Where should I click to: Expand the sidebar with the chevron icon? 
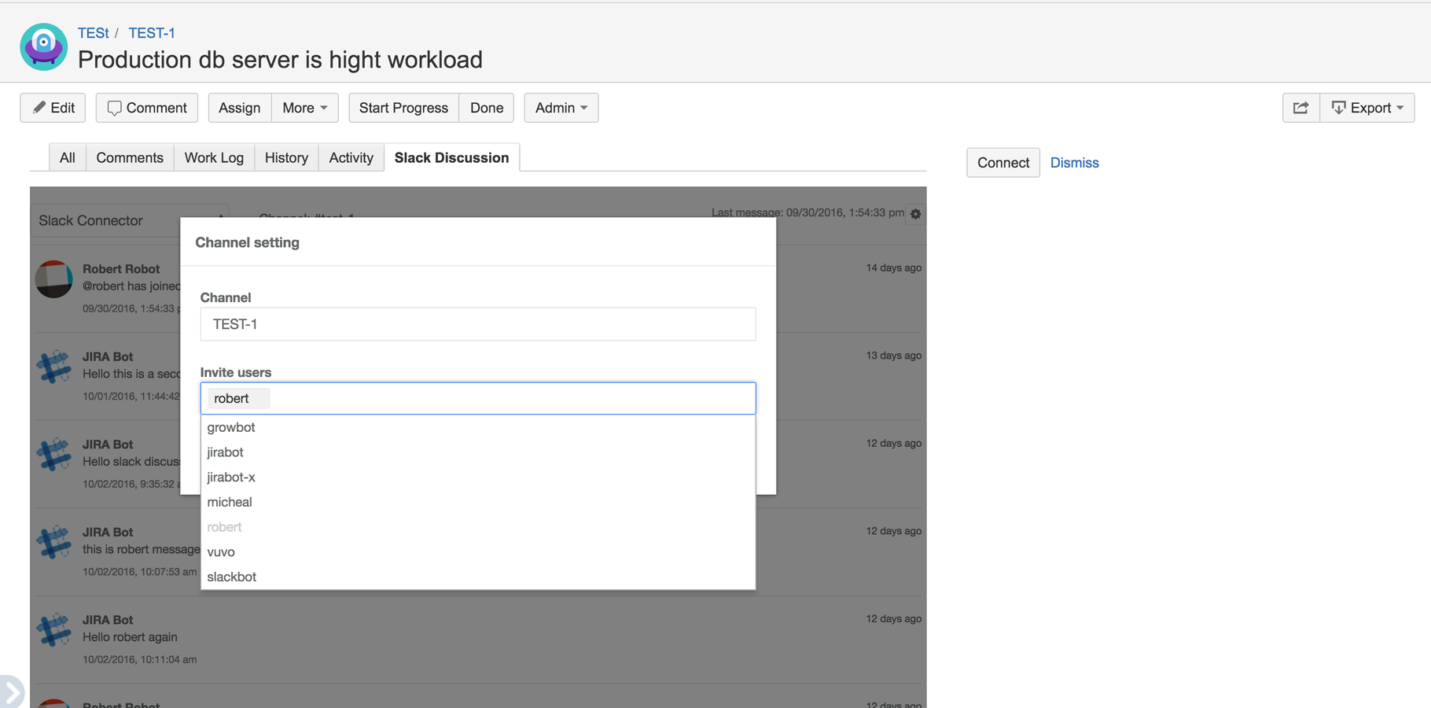pos(11,693)
